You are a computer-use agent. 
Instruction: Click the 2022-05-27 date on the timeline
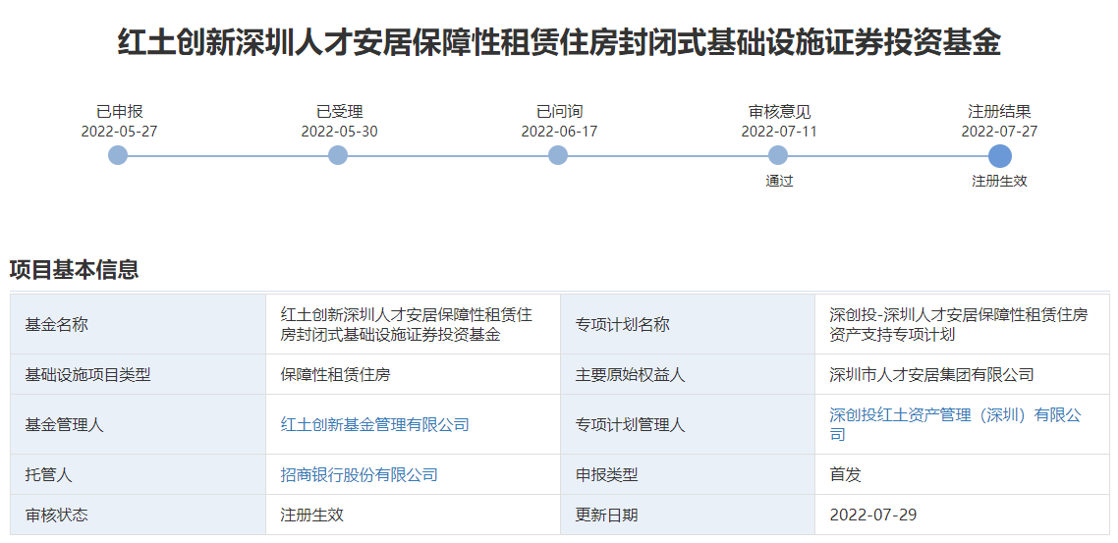(x=119, y=131)
